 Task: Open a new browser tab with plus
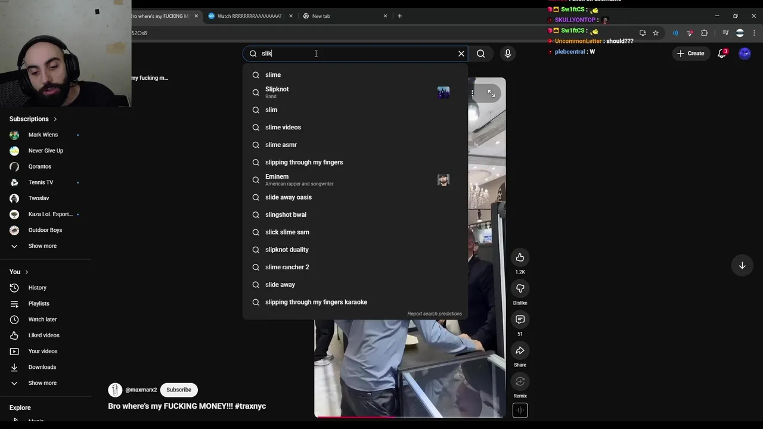399,16
